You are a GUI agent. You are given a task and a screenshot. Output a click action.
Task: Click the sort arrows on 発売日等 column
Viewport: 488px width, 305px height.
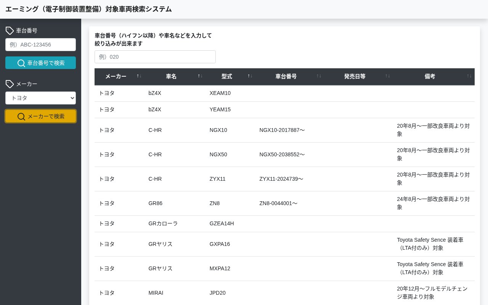click(388, 76)
